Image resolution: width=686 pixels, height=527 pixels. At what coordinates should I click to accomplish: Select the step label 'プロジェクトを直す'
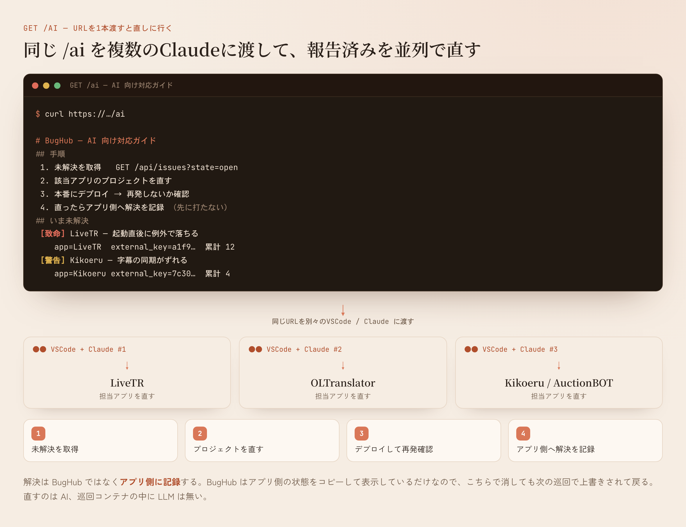pos(228,449)
